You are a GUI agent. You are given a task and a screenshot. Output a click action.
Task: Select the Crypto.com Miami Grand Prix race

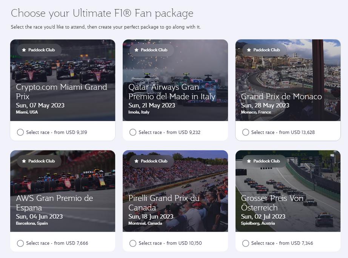pos(20,132)
